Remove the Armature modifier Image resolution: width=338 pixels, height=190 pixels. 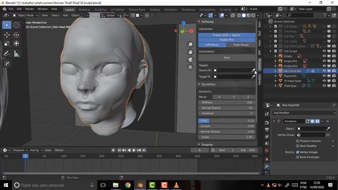click(x=327, y=121)
